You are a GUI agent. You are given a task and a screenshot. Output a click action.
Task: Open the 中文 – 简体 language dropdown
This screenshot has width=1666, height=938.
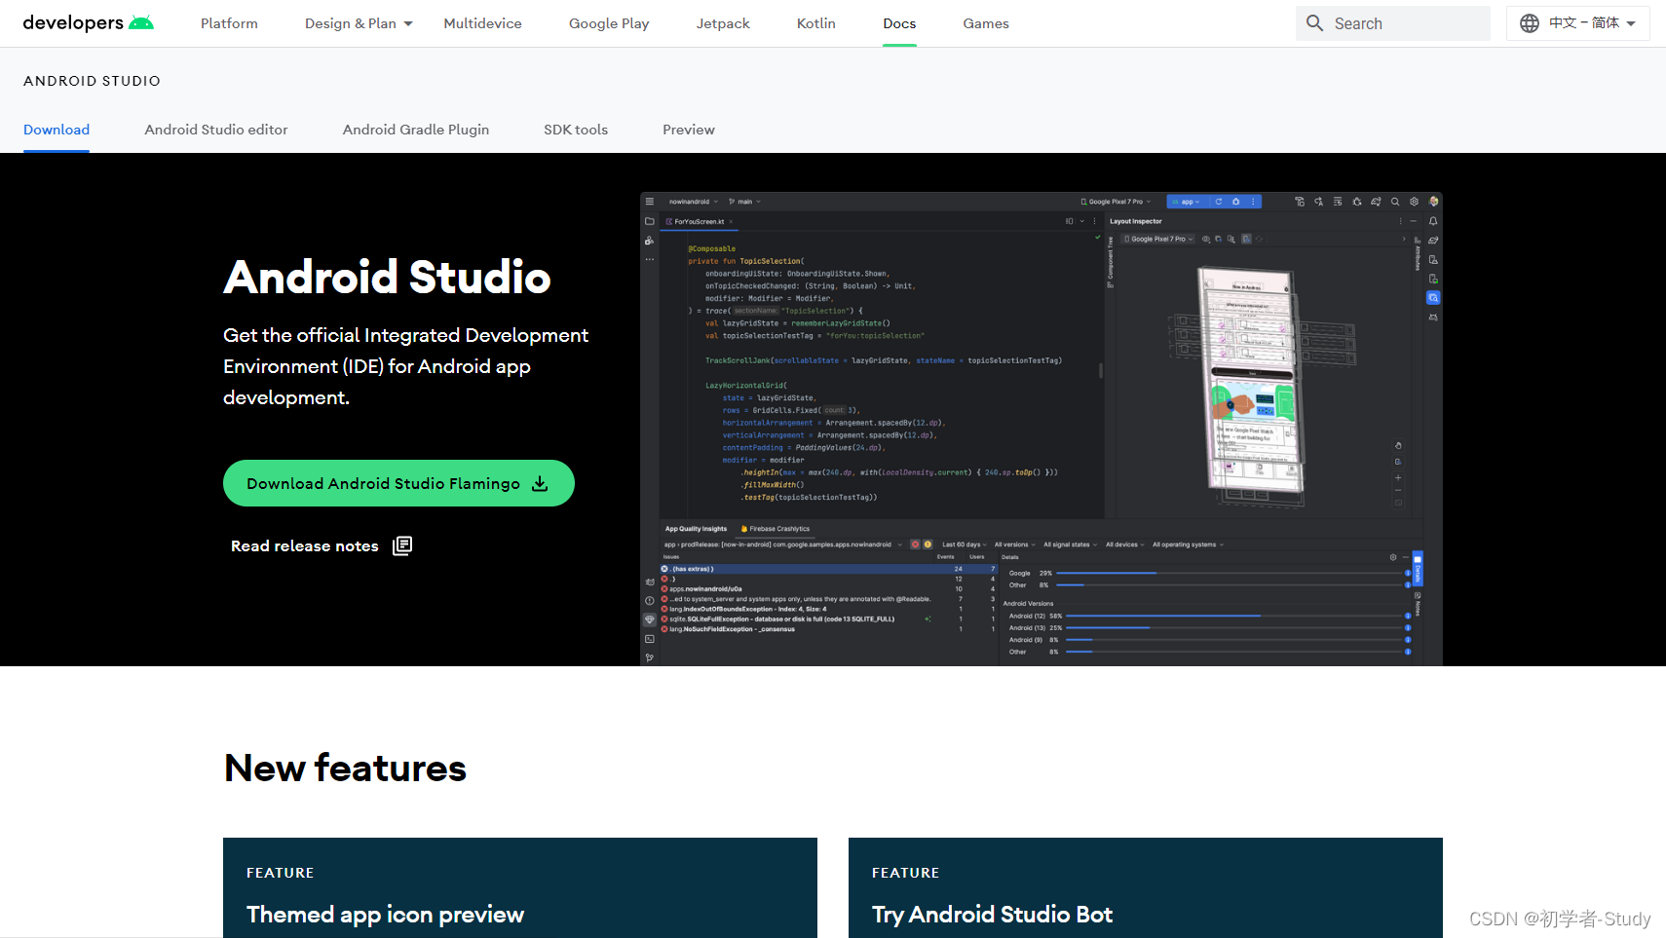1578,23
